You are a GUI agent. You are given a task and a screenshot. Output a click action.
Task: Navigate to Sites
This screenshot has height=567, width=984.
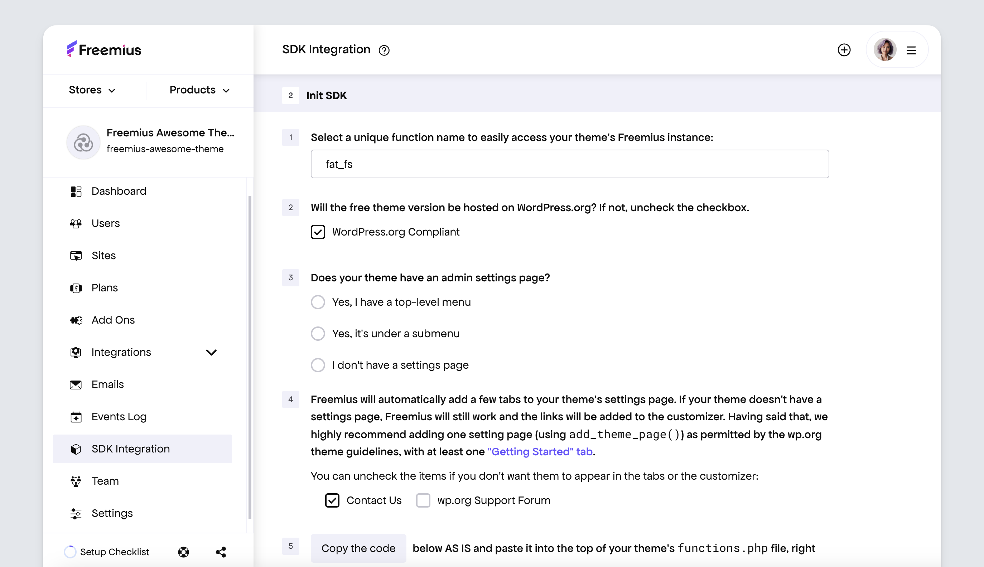tap(143, 256)
